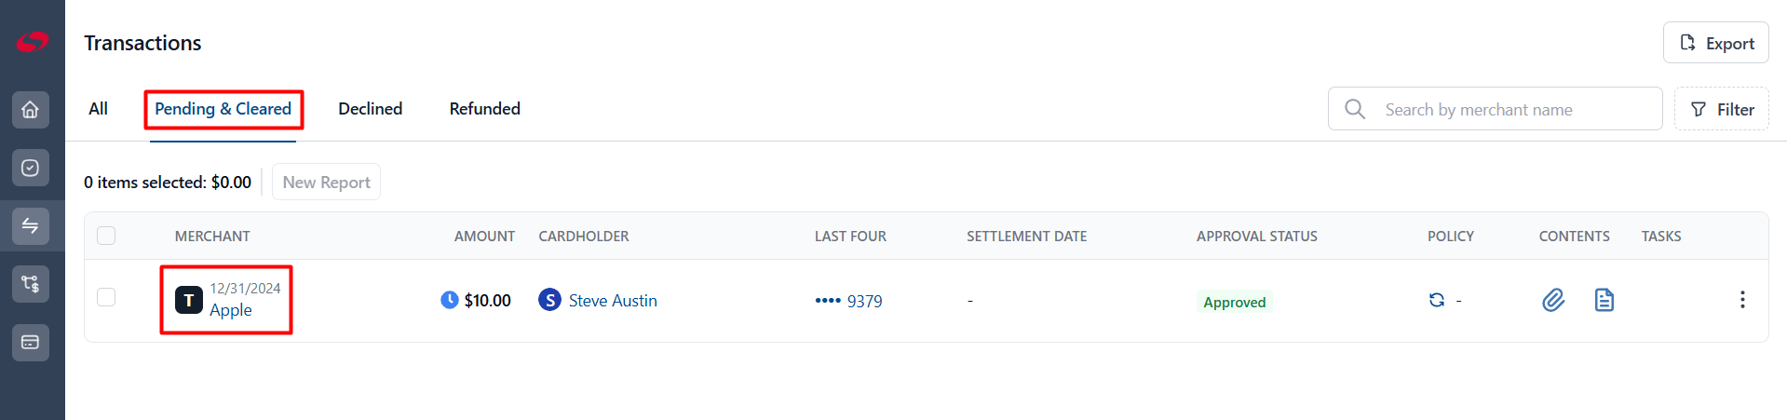The width and height of the screenshot is (1787, 420).
Task: Switch to the Refunded tab
Action: (x=484, y=109)
